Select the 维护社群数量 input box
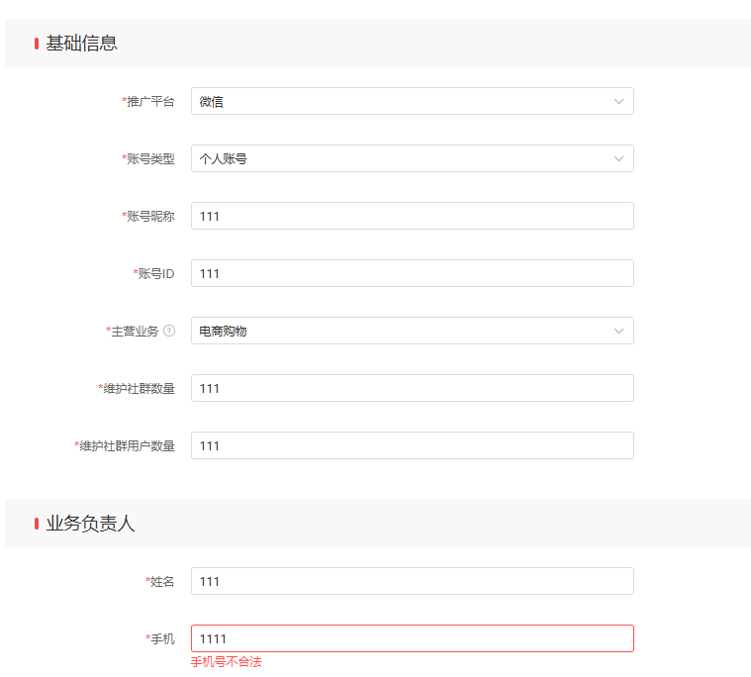The image size is (751, 677). coord(412,388)
